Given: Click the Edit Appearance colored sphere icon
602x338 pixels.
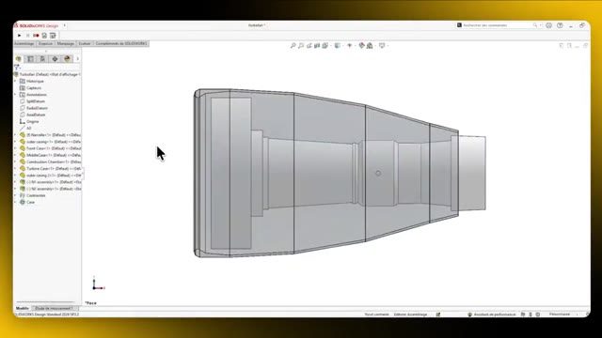Looking at the screenshot, I should 361,46.
